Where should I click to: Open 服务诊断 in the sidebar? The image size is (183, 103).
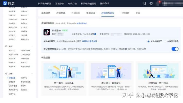point(24,15)
